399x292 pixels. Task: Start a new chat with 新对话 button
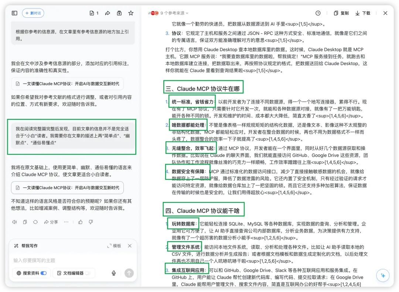coord(33,13)
